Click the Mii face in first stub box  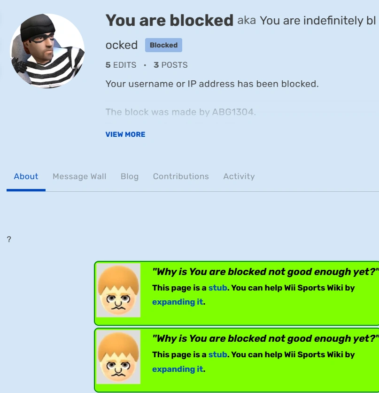click(118, 291)
